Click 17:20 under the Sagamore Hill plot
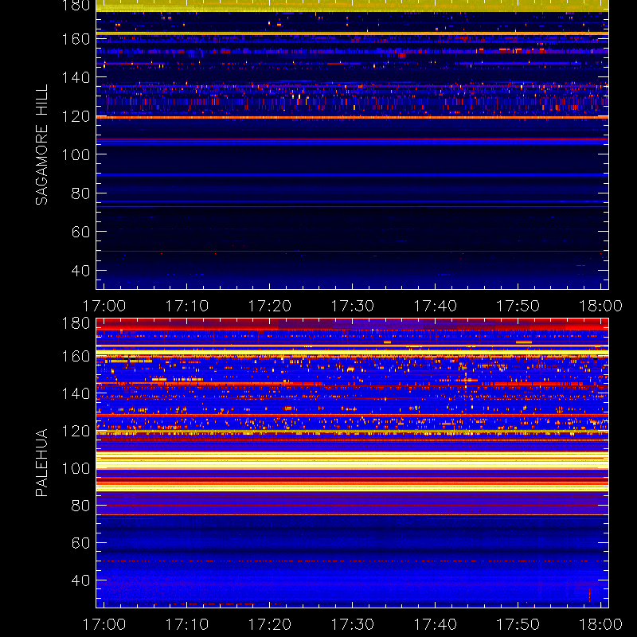This screenshot has height=637, width=637. tap(270, 306)
